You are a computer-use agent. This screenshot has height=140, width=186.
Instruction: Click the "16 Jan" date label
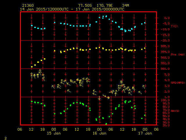pos(99,133)
